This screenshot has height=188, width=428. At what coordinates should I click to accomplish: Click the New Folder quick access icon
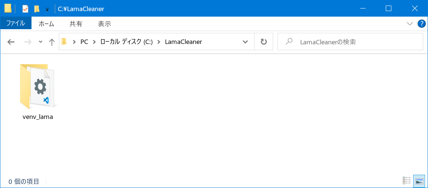pos(37,9)
